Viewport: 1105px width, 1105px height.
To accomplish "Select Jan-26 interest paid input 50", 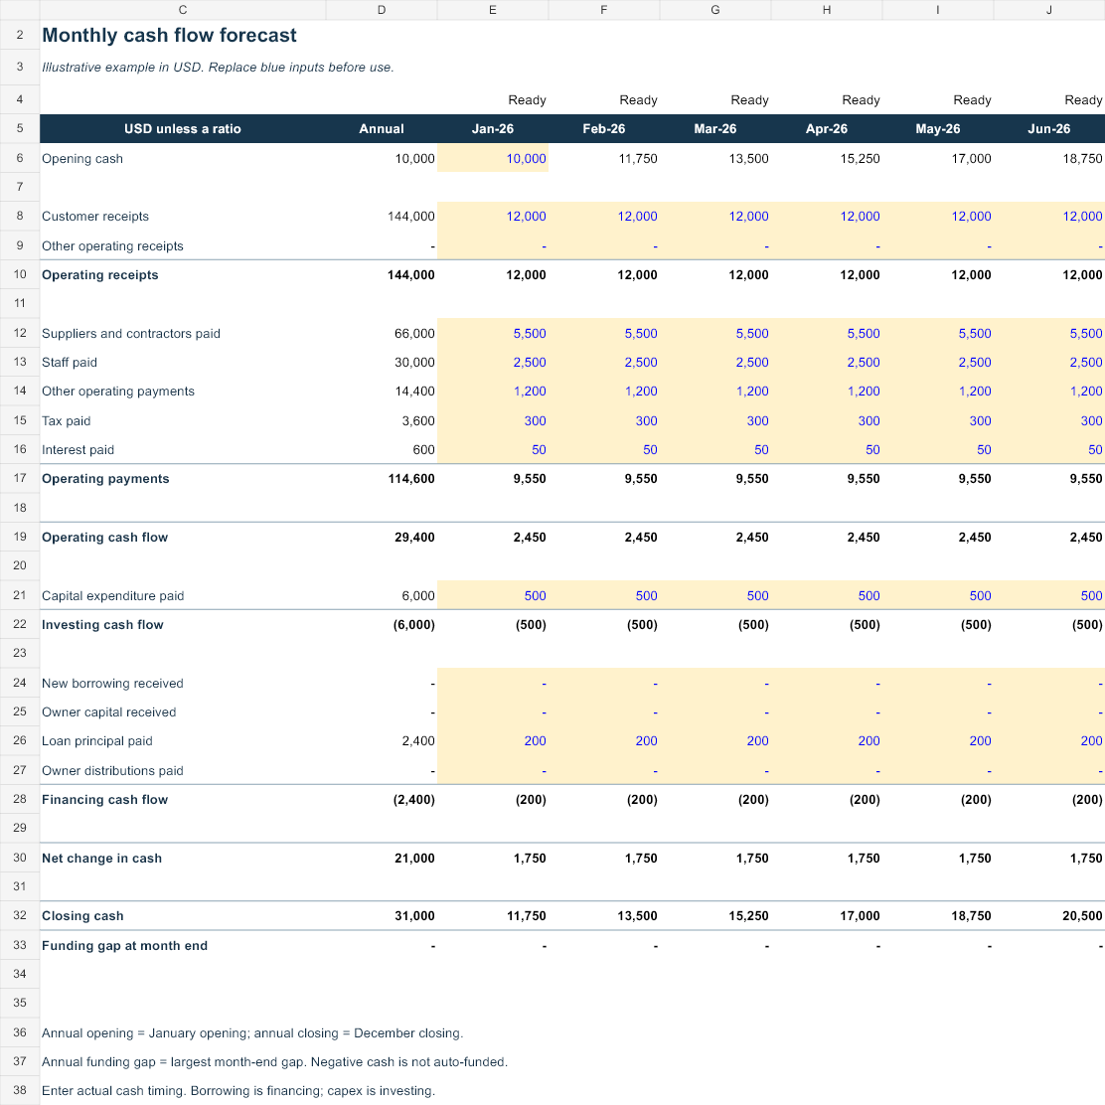I will click(493, 449).
